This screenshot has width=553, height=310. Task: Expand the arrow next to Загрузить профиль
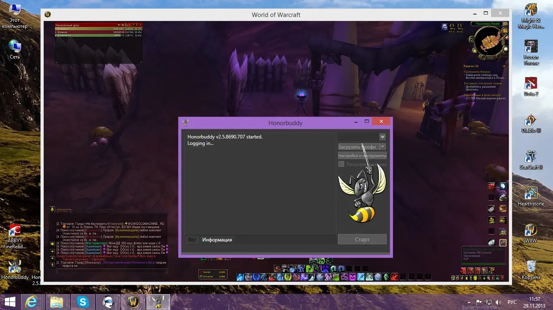click(383, 147)
